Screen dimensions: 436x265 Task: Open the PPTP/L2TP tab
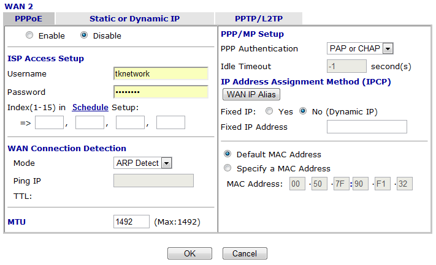[258, 18]
